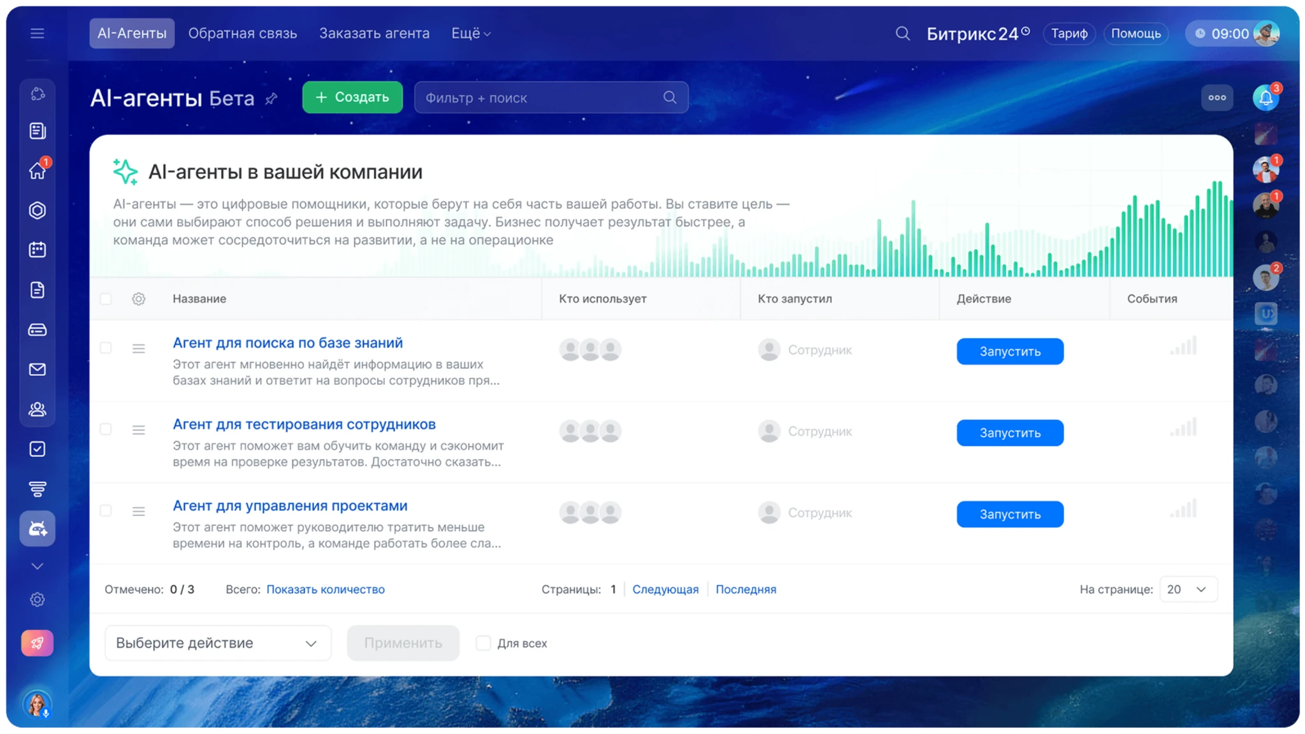Image resolution: width=1305 pixels, height=734 pixels.
Task: Click the 'Тариф' button
Action: 1069,33
